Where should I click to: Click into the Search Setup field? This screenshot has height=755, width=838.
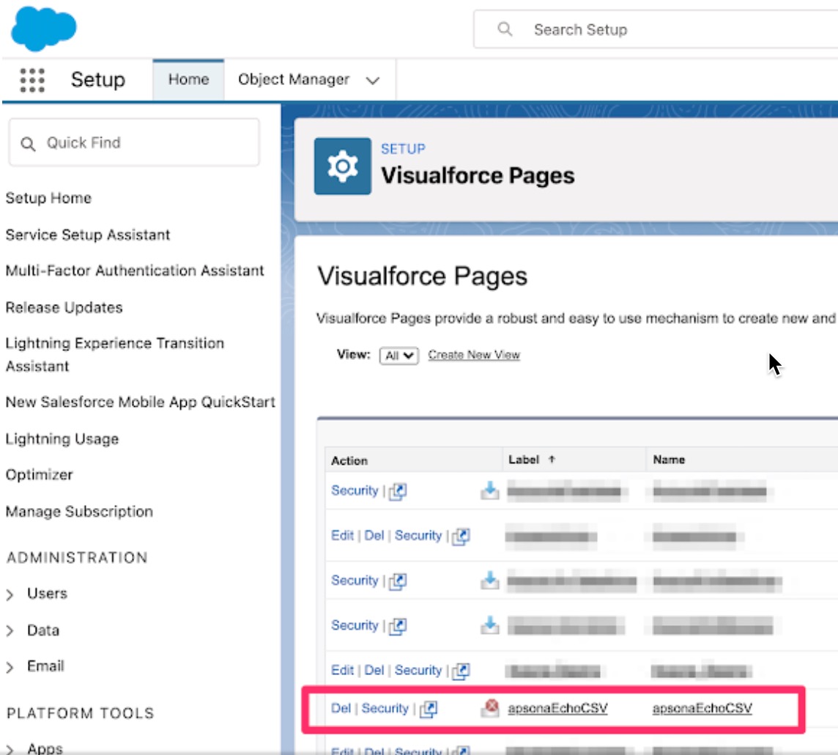click(655, 29)
